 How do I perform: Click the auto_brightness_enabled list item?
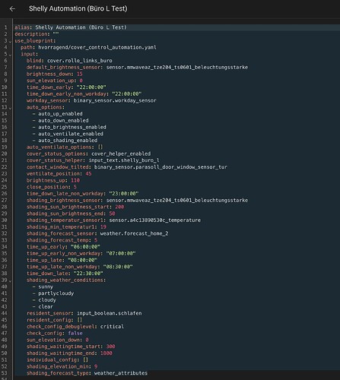pos(72,127)
